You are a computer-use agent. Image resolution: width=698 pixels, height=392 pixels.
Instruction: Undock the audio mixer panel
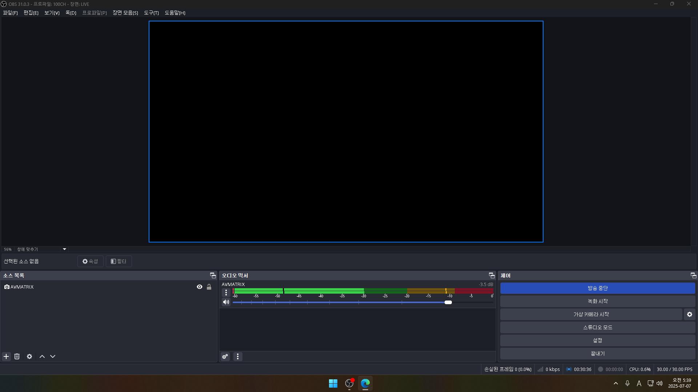492,275
